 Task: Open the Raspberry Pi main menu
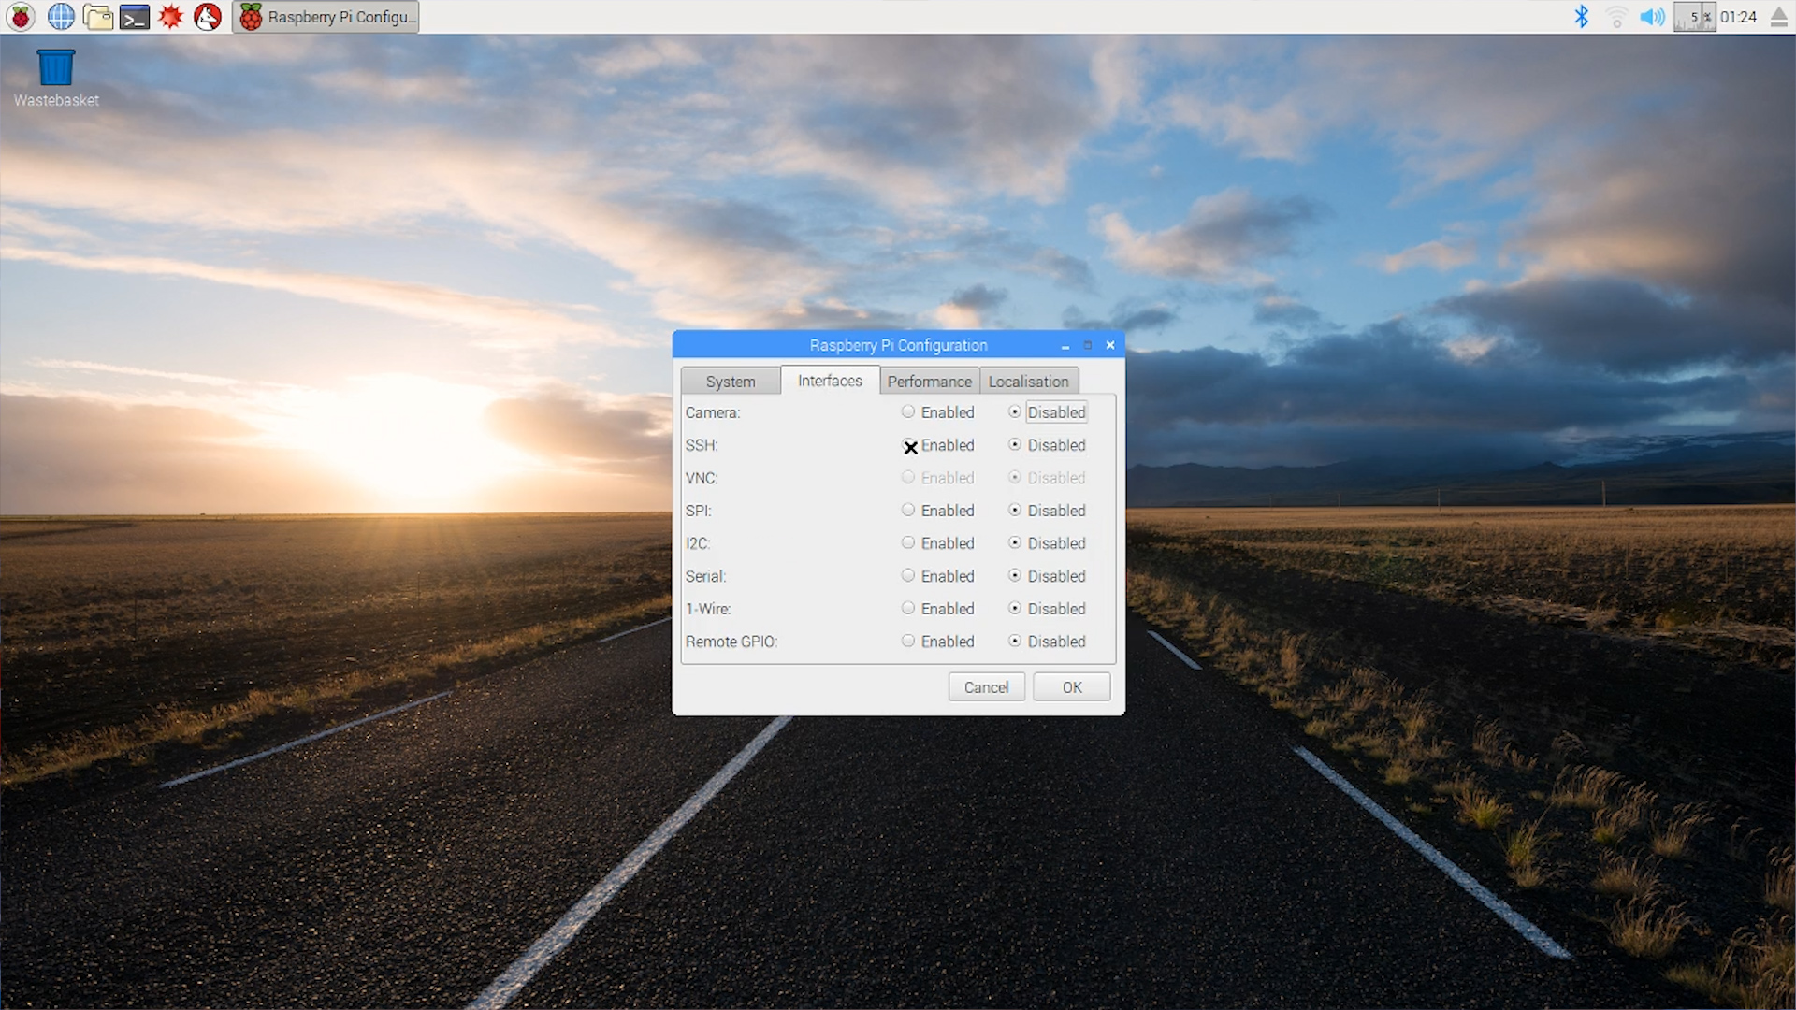21,16
